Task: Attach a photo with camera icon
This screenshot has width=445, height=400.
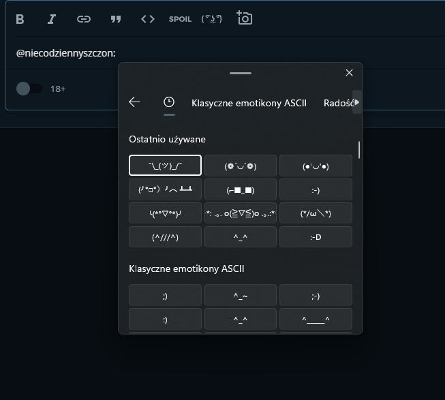Action: [x=244, y=18]
